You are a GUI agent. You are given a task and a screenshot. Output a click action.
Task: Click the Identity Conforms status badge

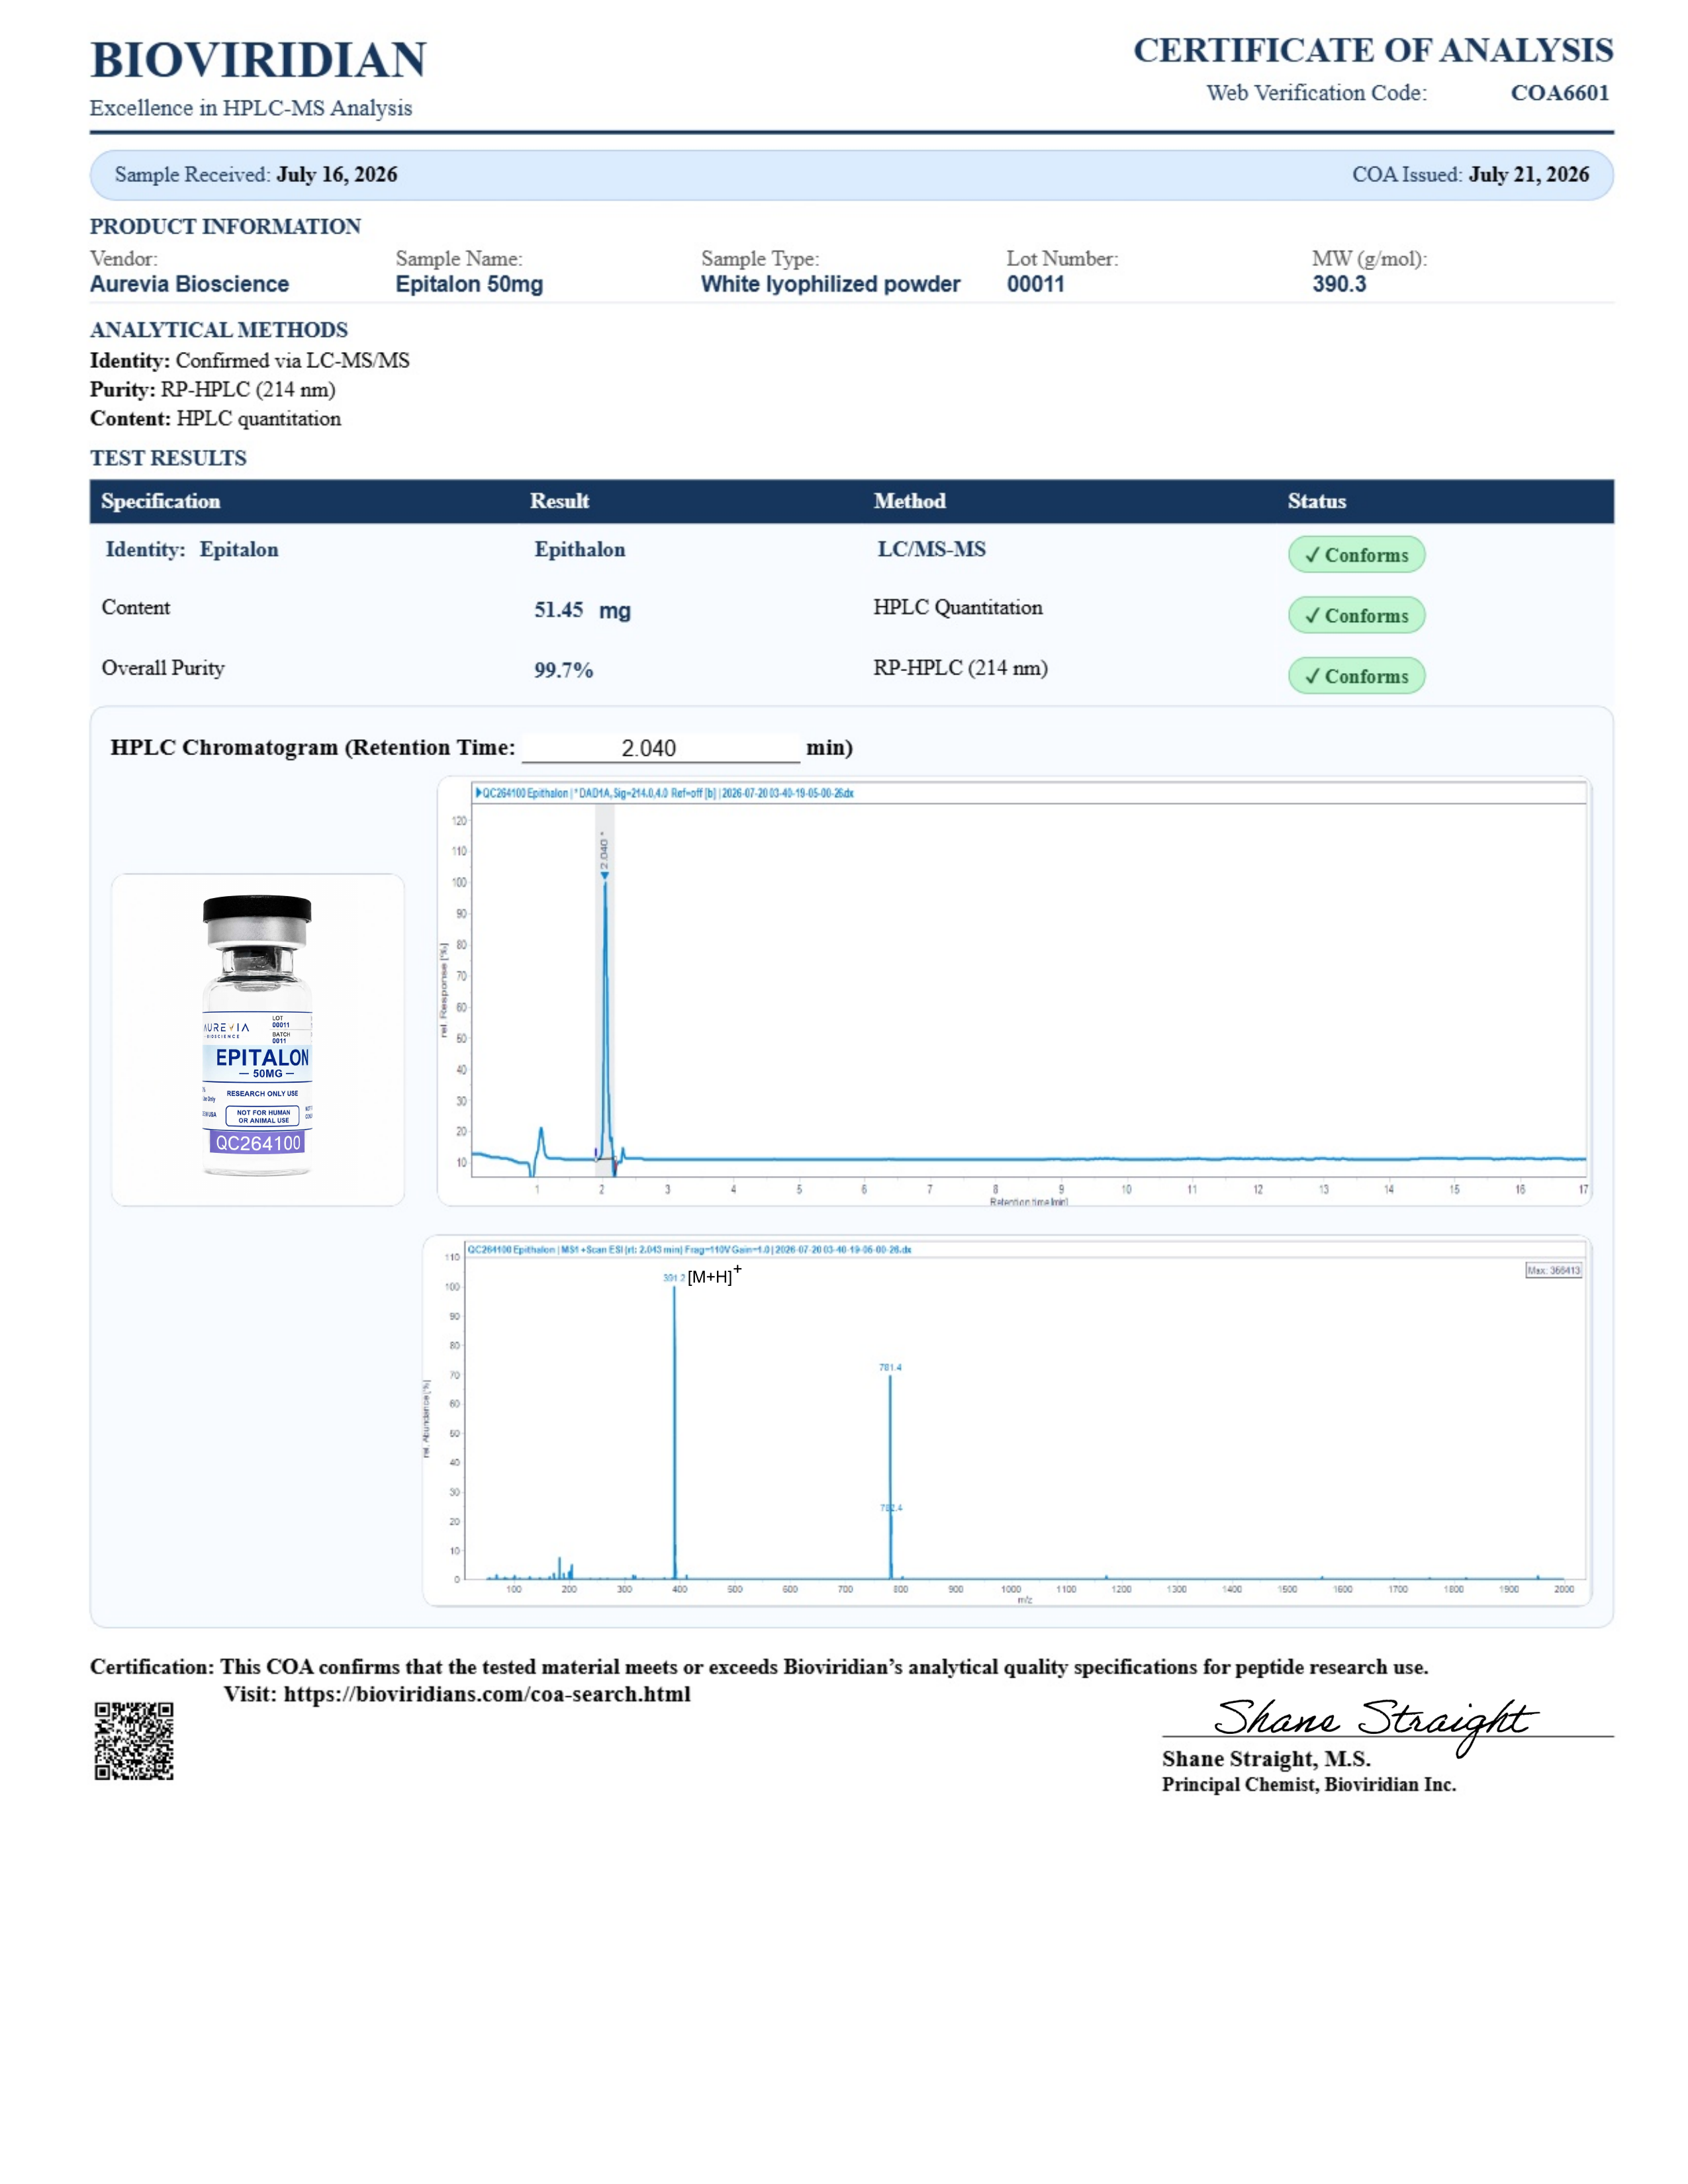[1356, 555]
